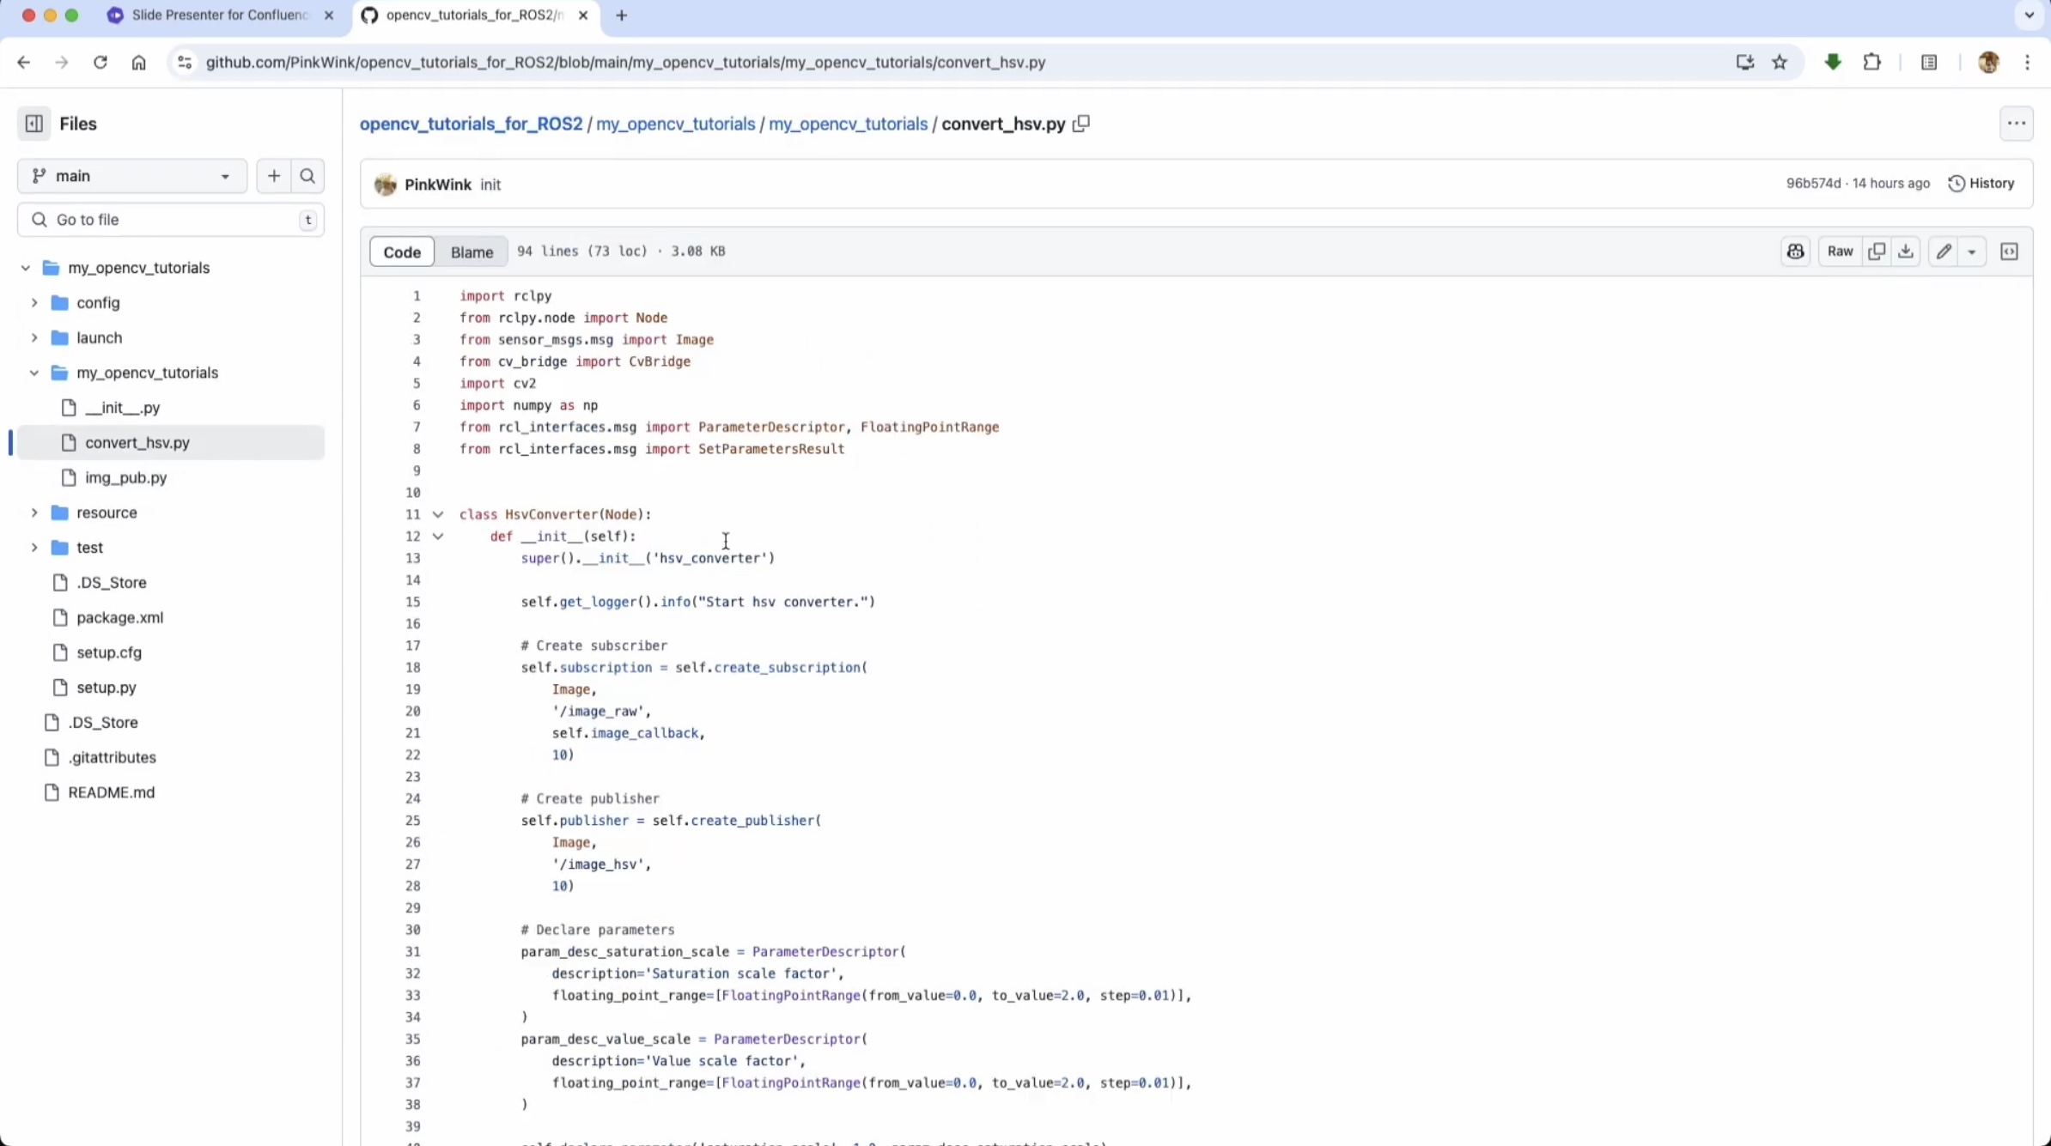Image resolution: width=2051 pixels, height=1146 pixels.
Task: Click the Copilot icon in file toolbar
Action: [x=1795, y=252]
